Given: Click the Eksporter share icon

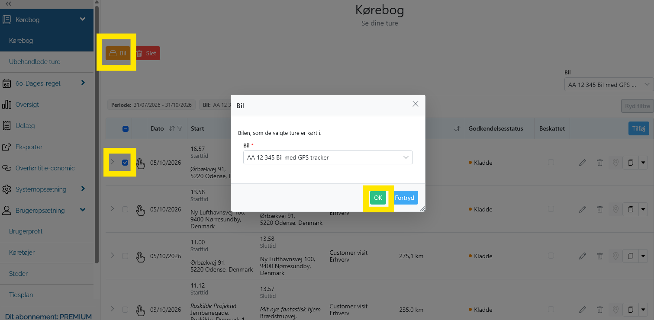Looking at the screenshot, I should [x=7, y=147].
